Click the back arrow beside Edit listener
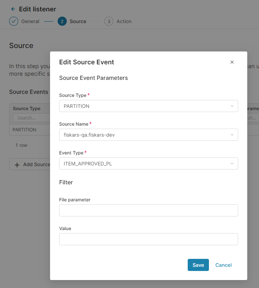The height and width of the screenshot is (288, 259). [13, 9]
